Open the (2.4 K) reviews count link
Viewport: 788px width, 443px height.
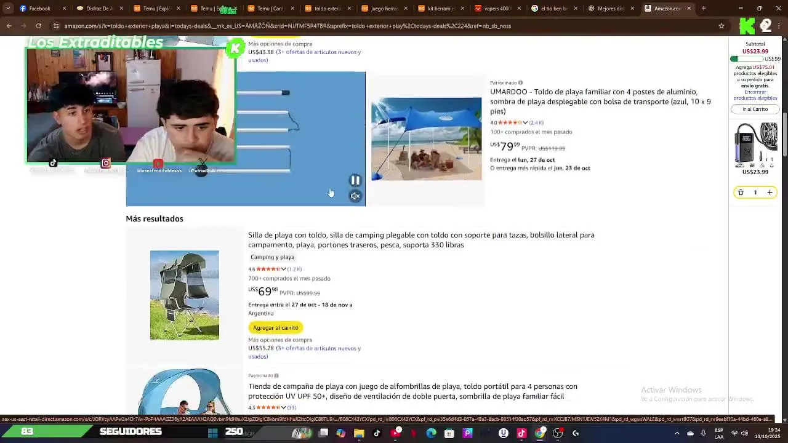click(x=536, y=122)
